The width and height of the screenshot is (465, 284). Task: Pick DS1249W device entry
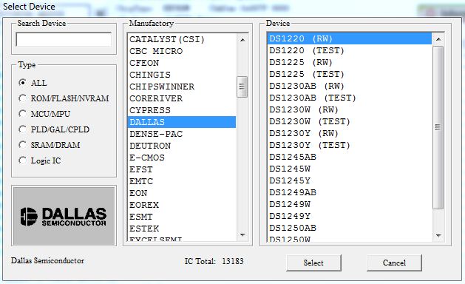[350, 204]
